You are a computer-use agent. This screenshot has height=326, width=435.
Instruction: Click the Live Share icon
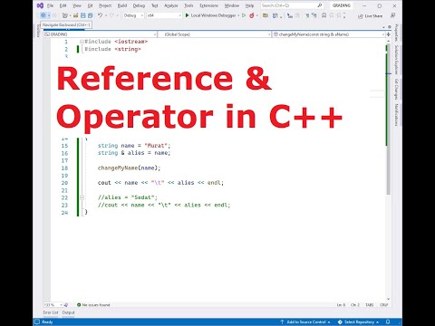(x=360, y=16)
